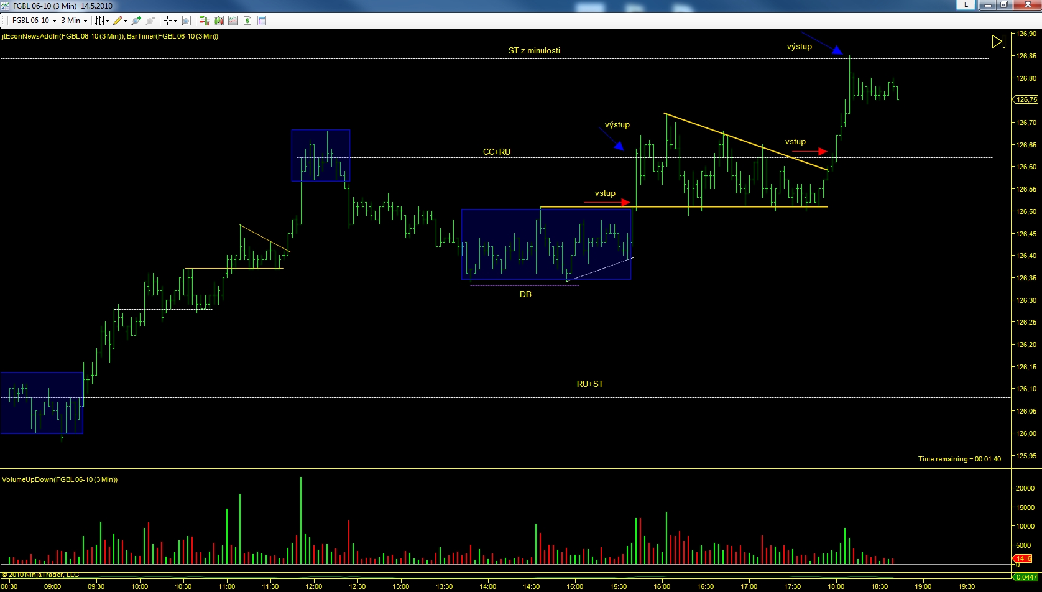Click the jtEconNewsAddIn and BarTimer indicator label
The image size is (1042, 592).
pyautogui.click(x=110, y=36)
